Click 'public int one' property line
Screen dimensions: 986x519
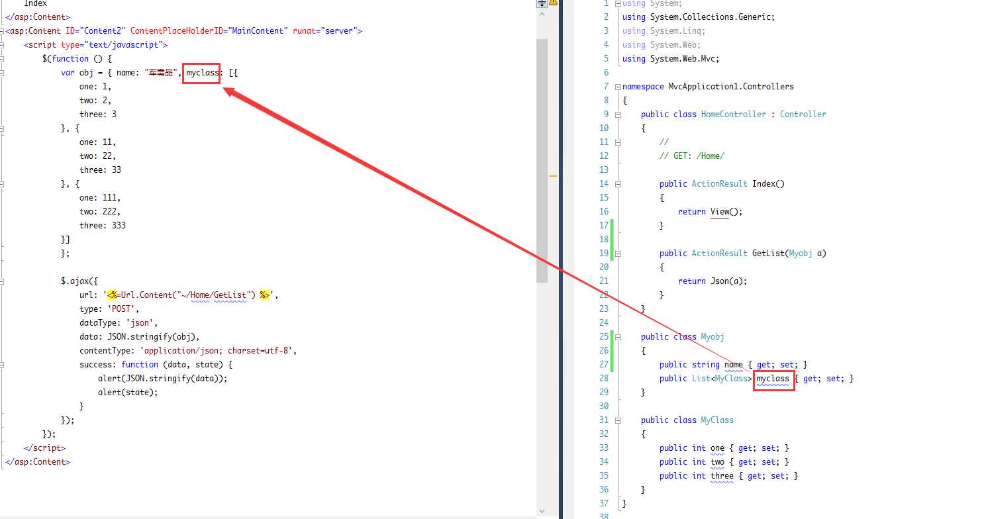(724, 448)
